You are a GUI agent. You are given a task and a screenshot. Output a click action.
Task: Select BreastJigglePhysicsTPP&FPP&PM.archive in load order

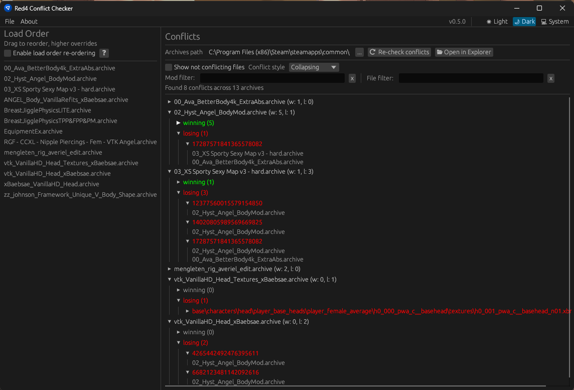coord(61,121)
